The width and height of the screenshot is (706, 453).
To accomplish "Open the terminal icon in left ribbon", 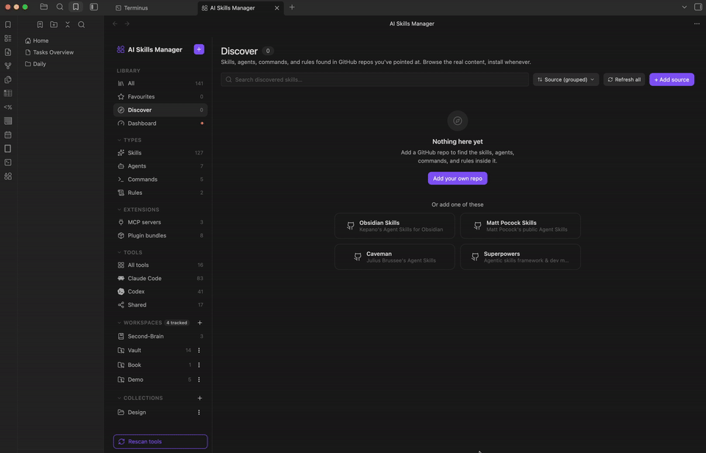I will coord(8,163).
